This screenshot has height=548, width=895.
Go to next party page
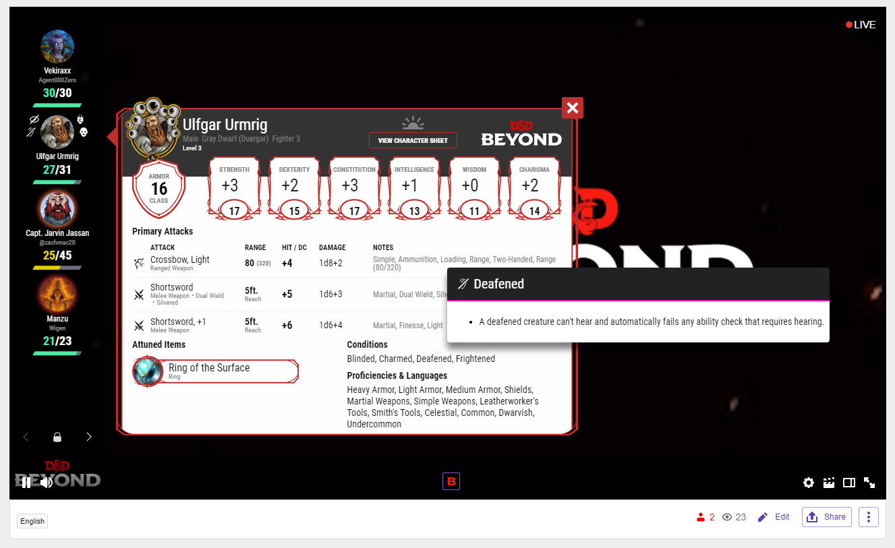[x=89, y=437]
